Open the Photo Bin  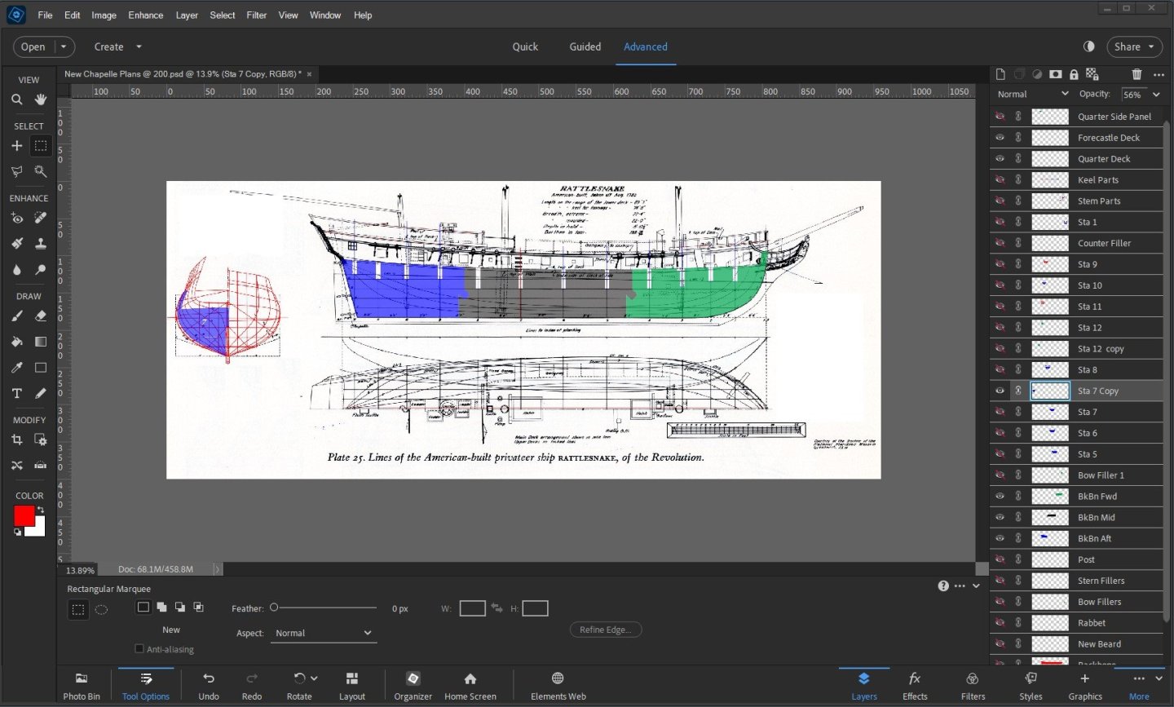point(82,686)
